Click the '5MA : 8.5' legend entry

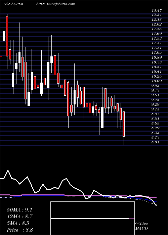click(18, 223)
